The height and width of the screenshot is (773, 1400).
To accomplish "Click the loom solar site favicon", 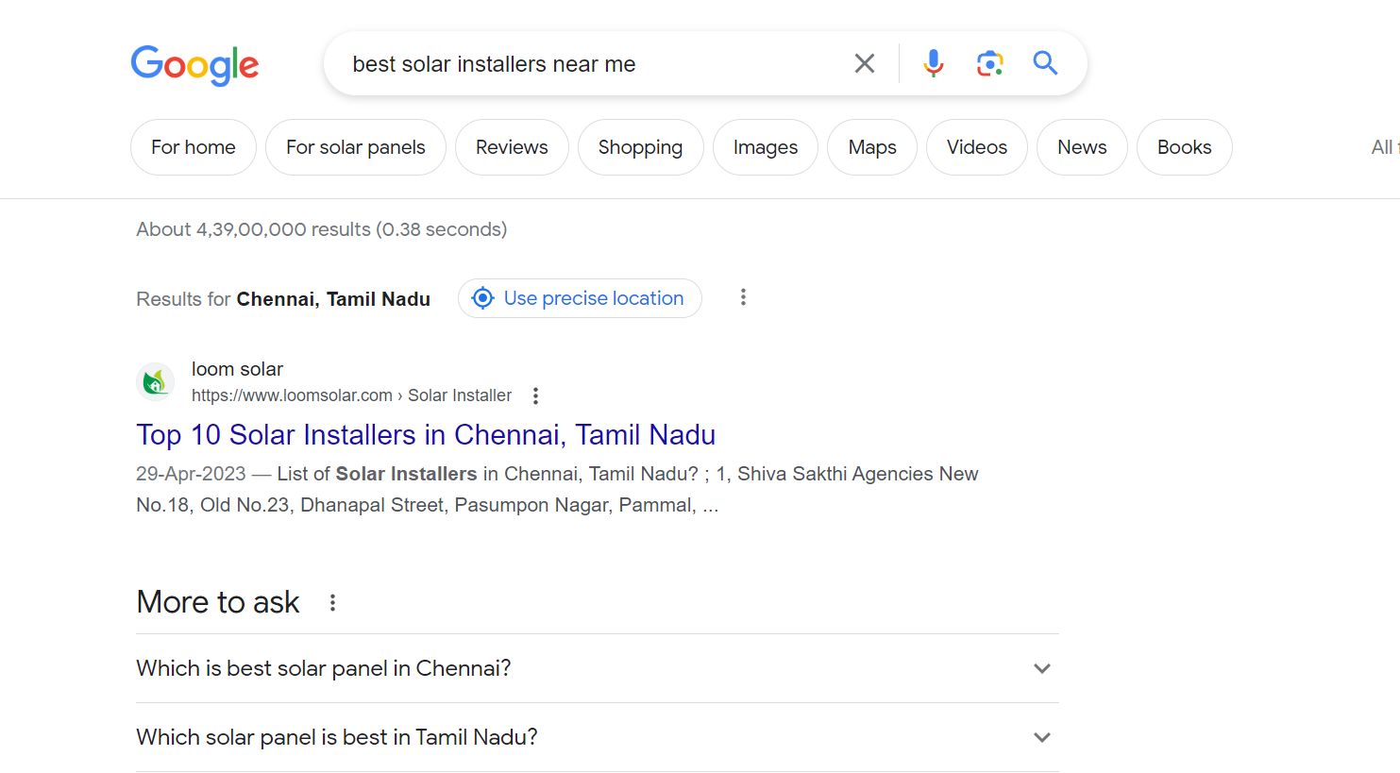I will click(x=156, y=382).
